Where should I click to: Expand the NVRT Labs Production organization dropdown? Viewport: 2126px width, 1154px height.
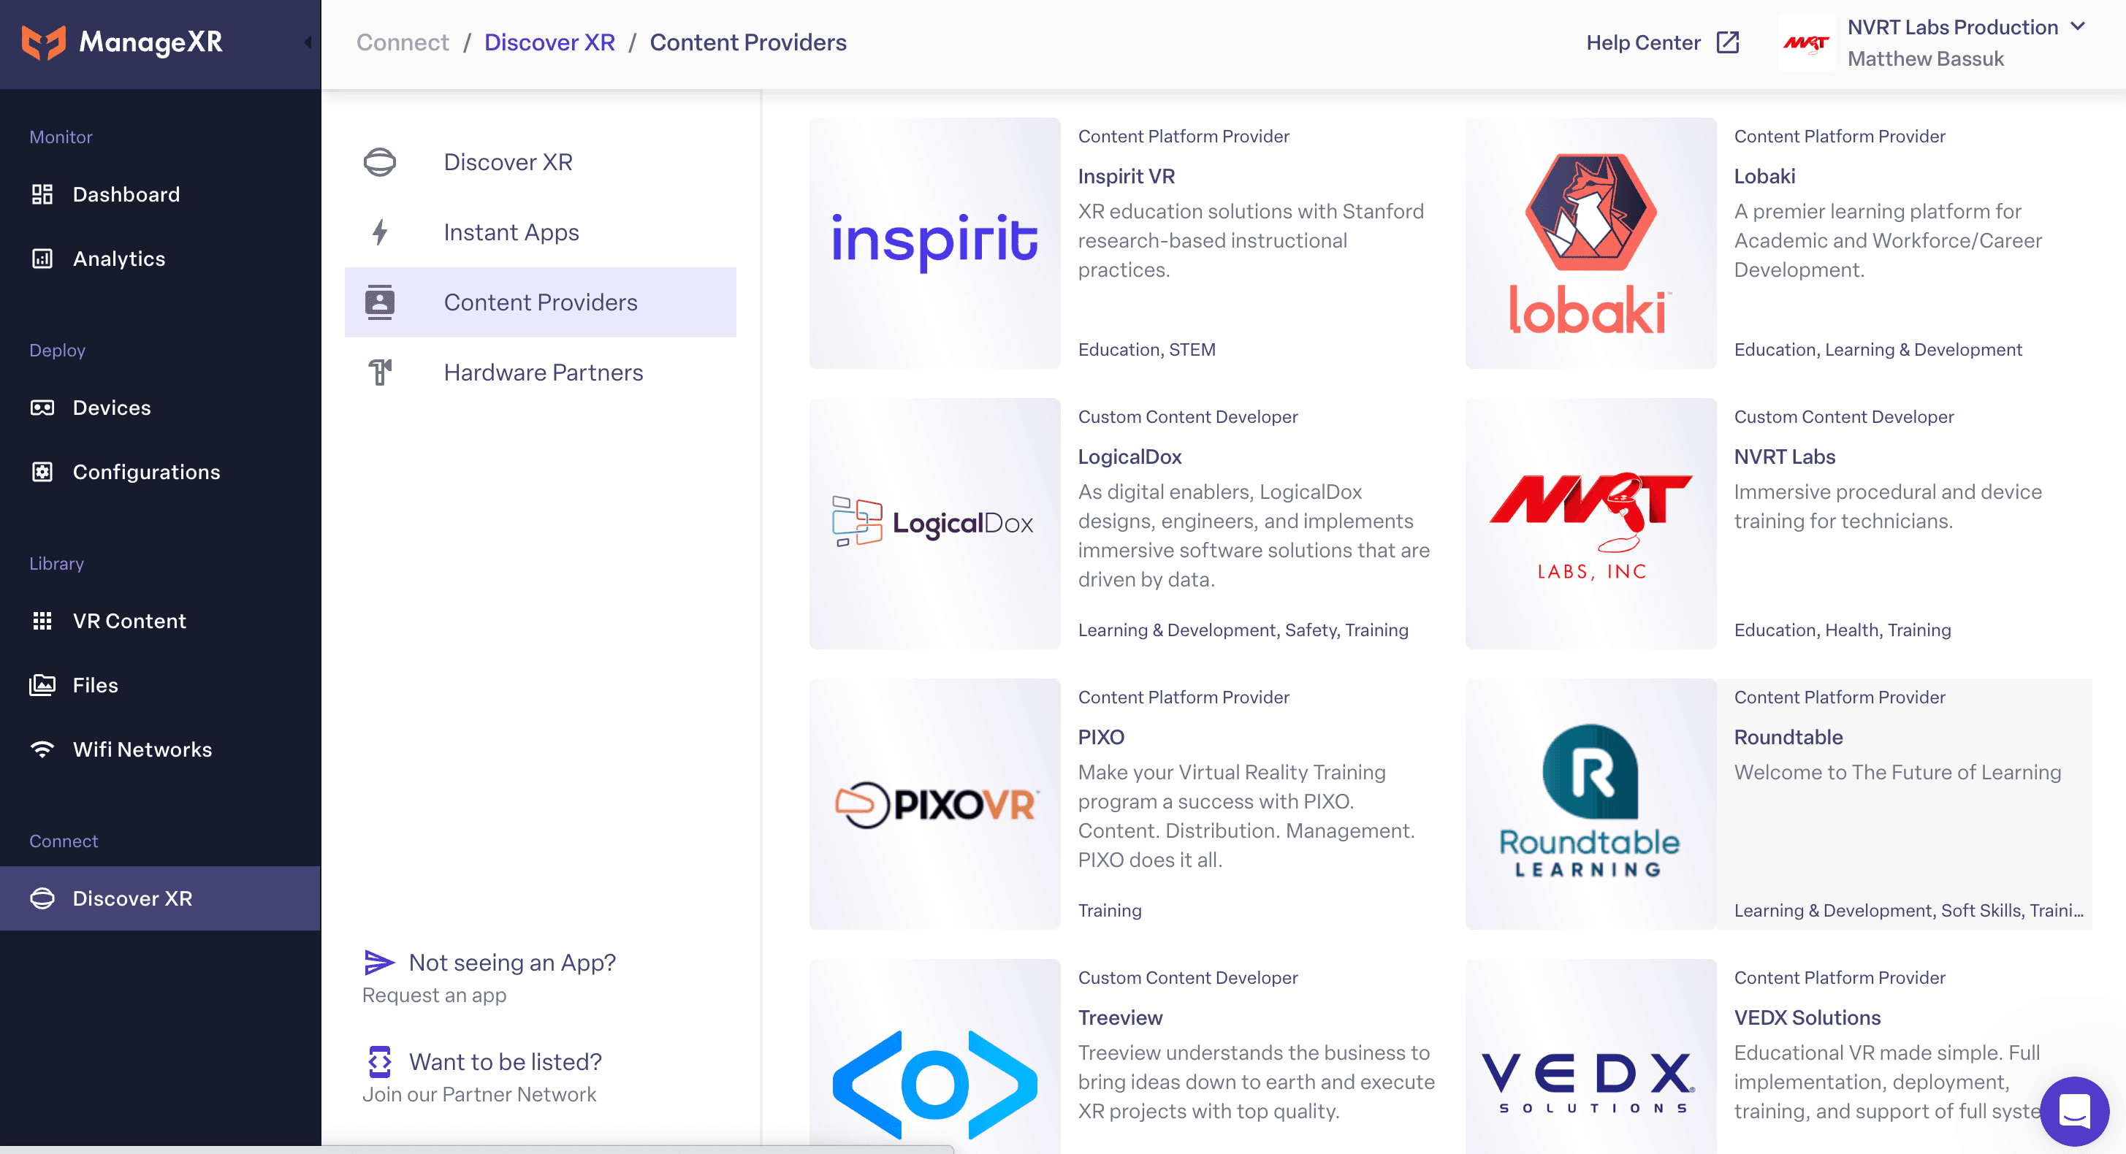point(2078,26)
